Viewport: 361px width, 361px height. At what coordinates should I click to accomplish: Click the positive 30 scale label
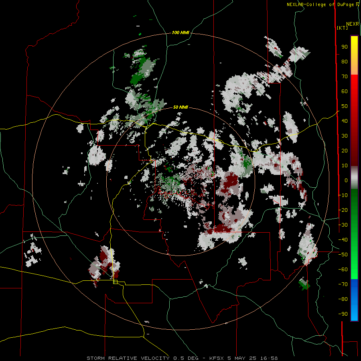pyautogui.click(x=345, y=136)
